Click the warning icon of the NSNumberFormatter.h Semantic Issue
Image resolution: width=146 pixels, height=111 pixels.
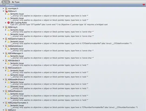point(9,106)
